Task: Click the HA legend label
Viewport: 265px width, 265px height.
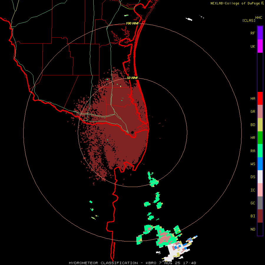Action: tap(253, 99)
